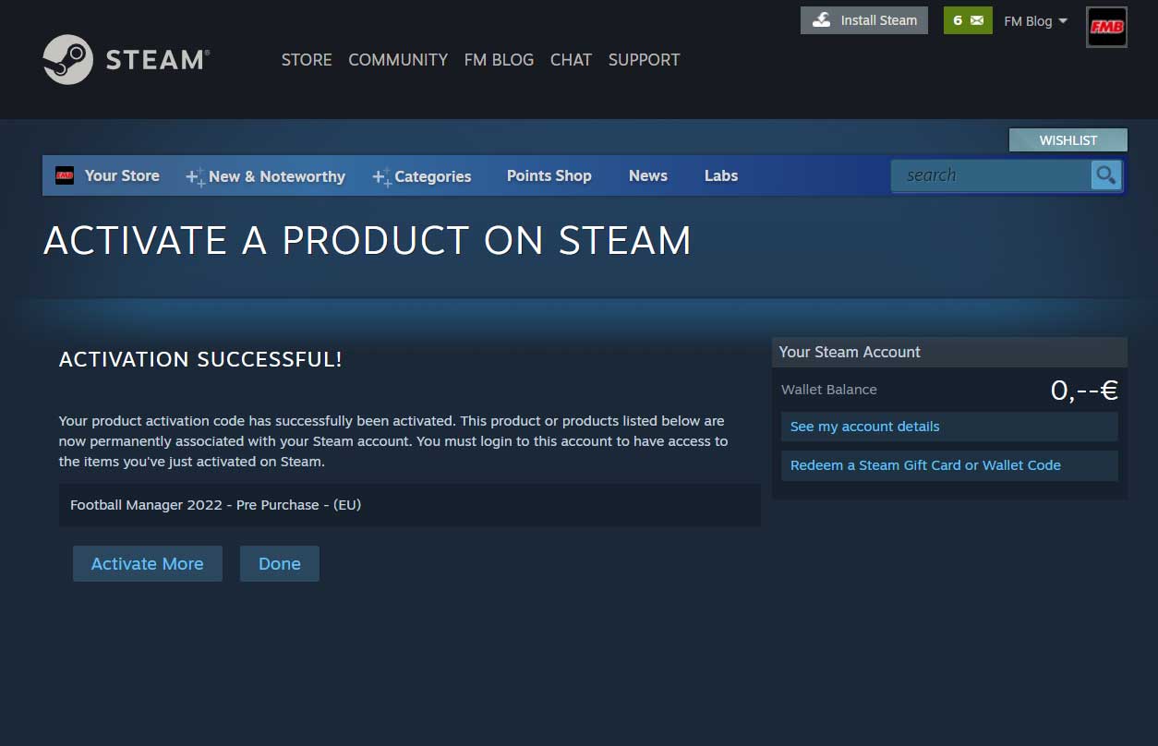Open Redeem a Steam Gift Card link
Viewport: 1158px width, 746px height.
pyautogui.click(x=949, y=465)
